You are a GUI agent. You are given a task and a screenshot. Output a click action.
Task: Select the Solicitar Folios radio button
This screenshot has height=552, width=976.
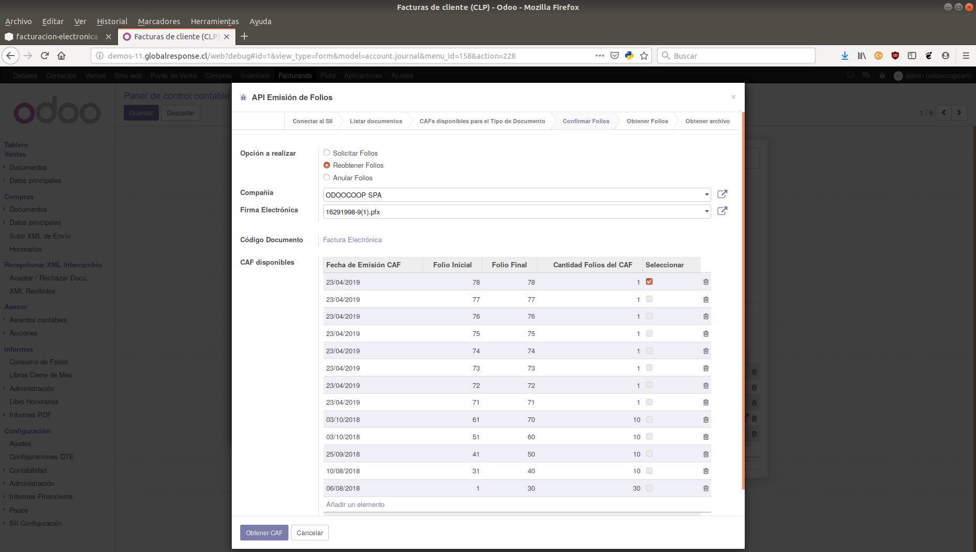click(x=327, y=153)
